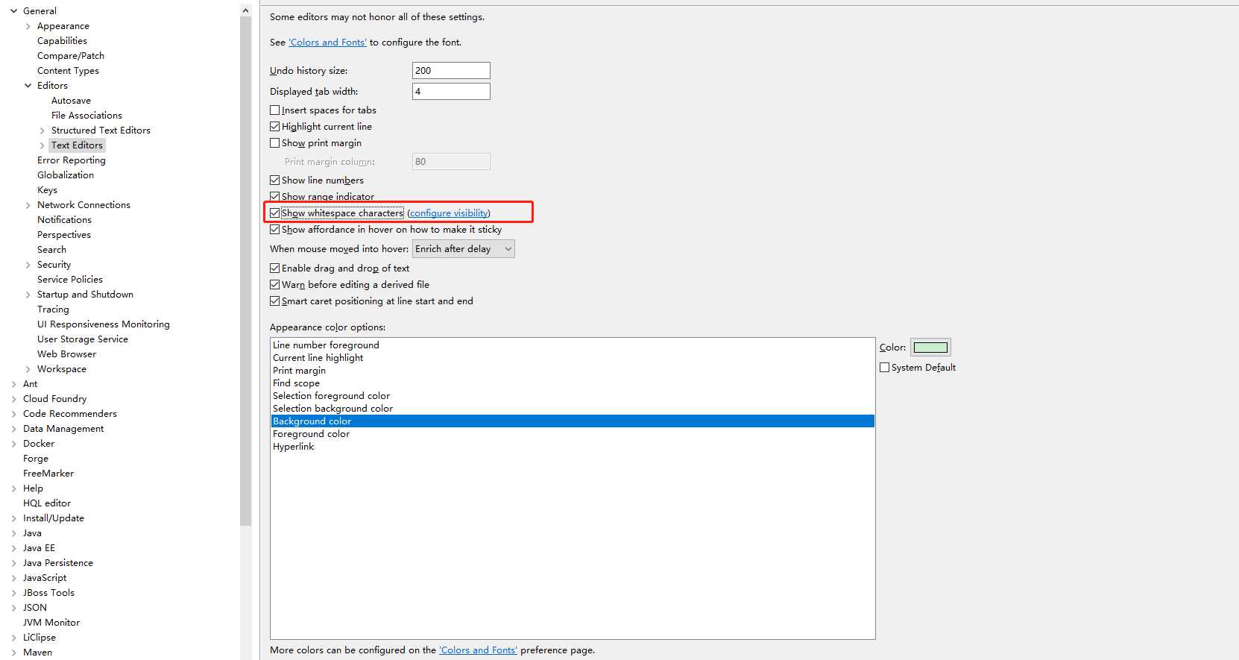Toggle Smart caret positioning checkbox
This screenshot has height=660, width=1239.
point(274,301)
